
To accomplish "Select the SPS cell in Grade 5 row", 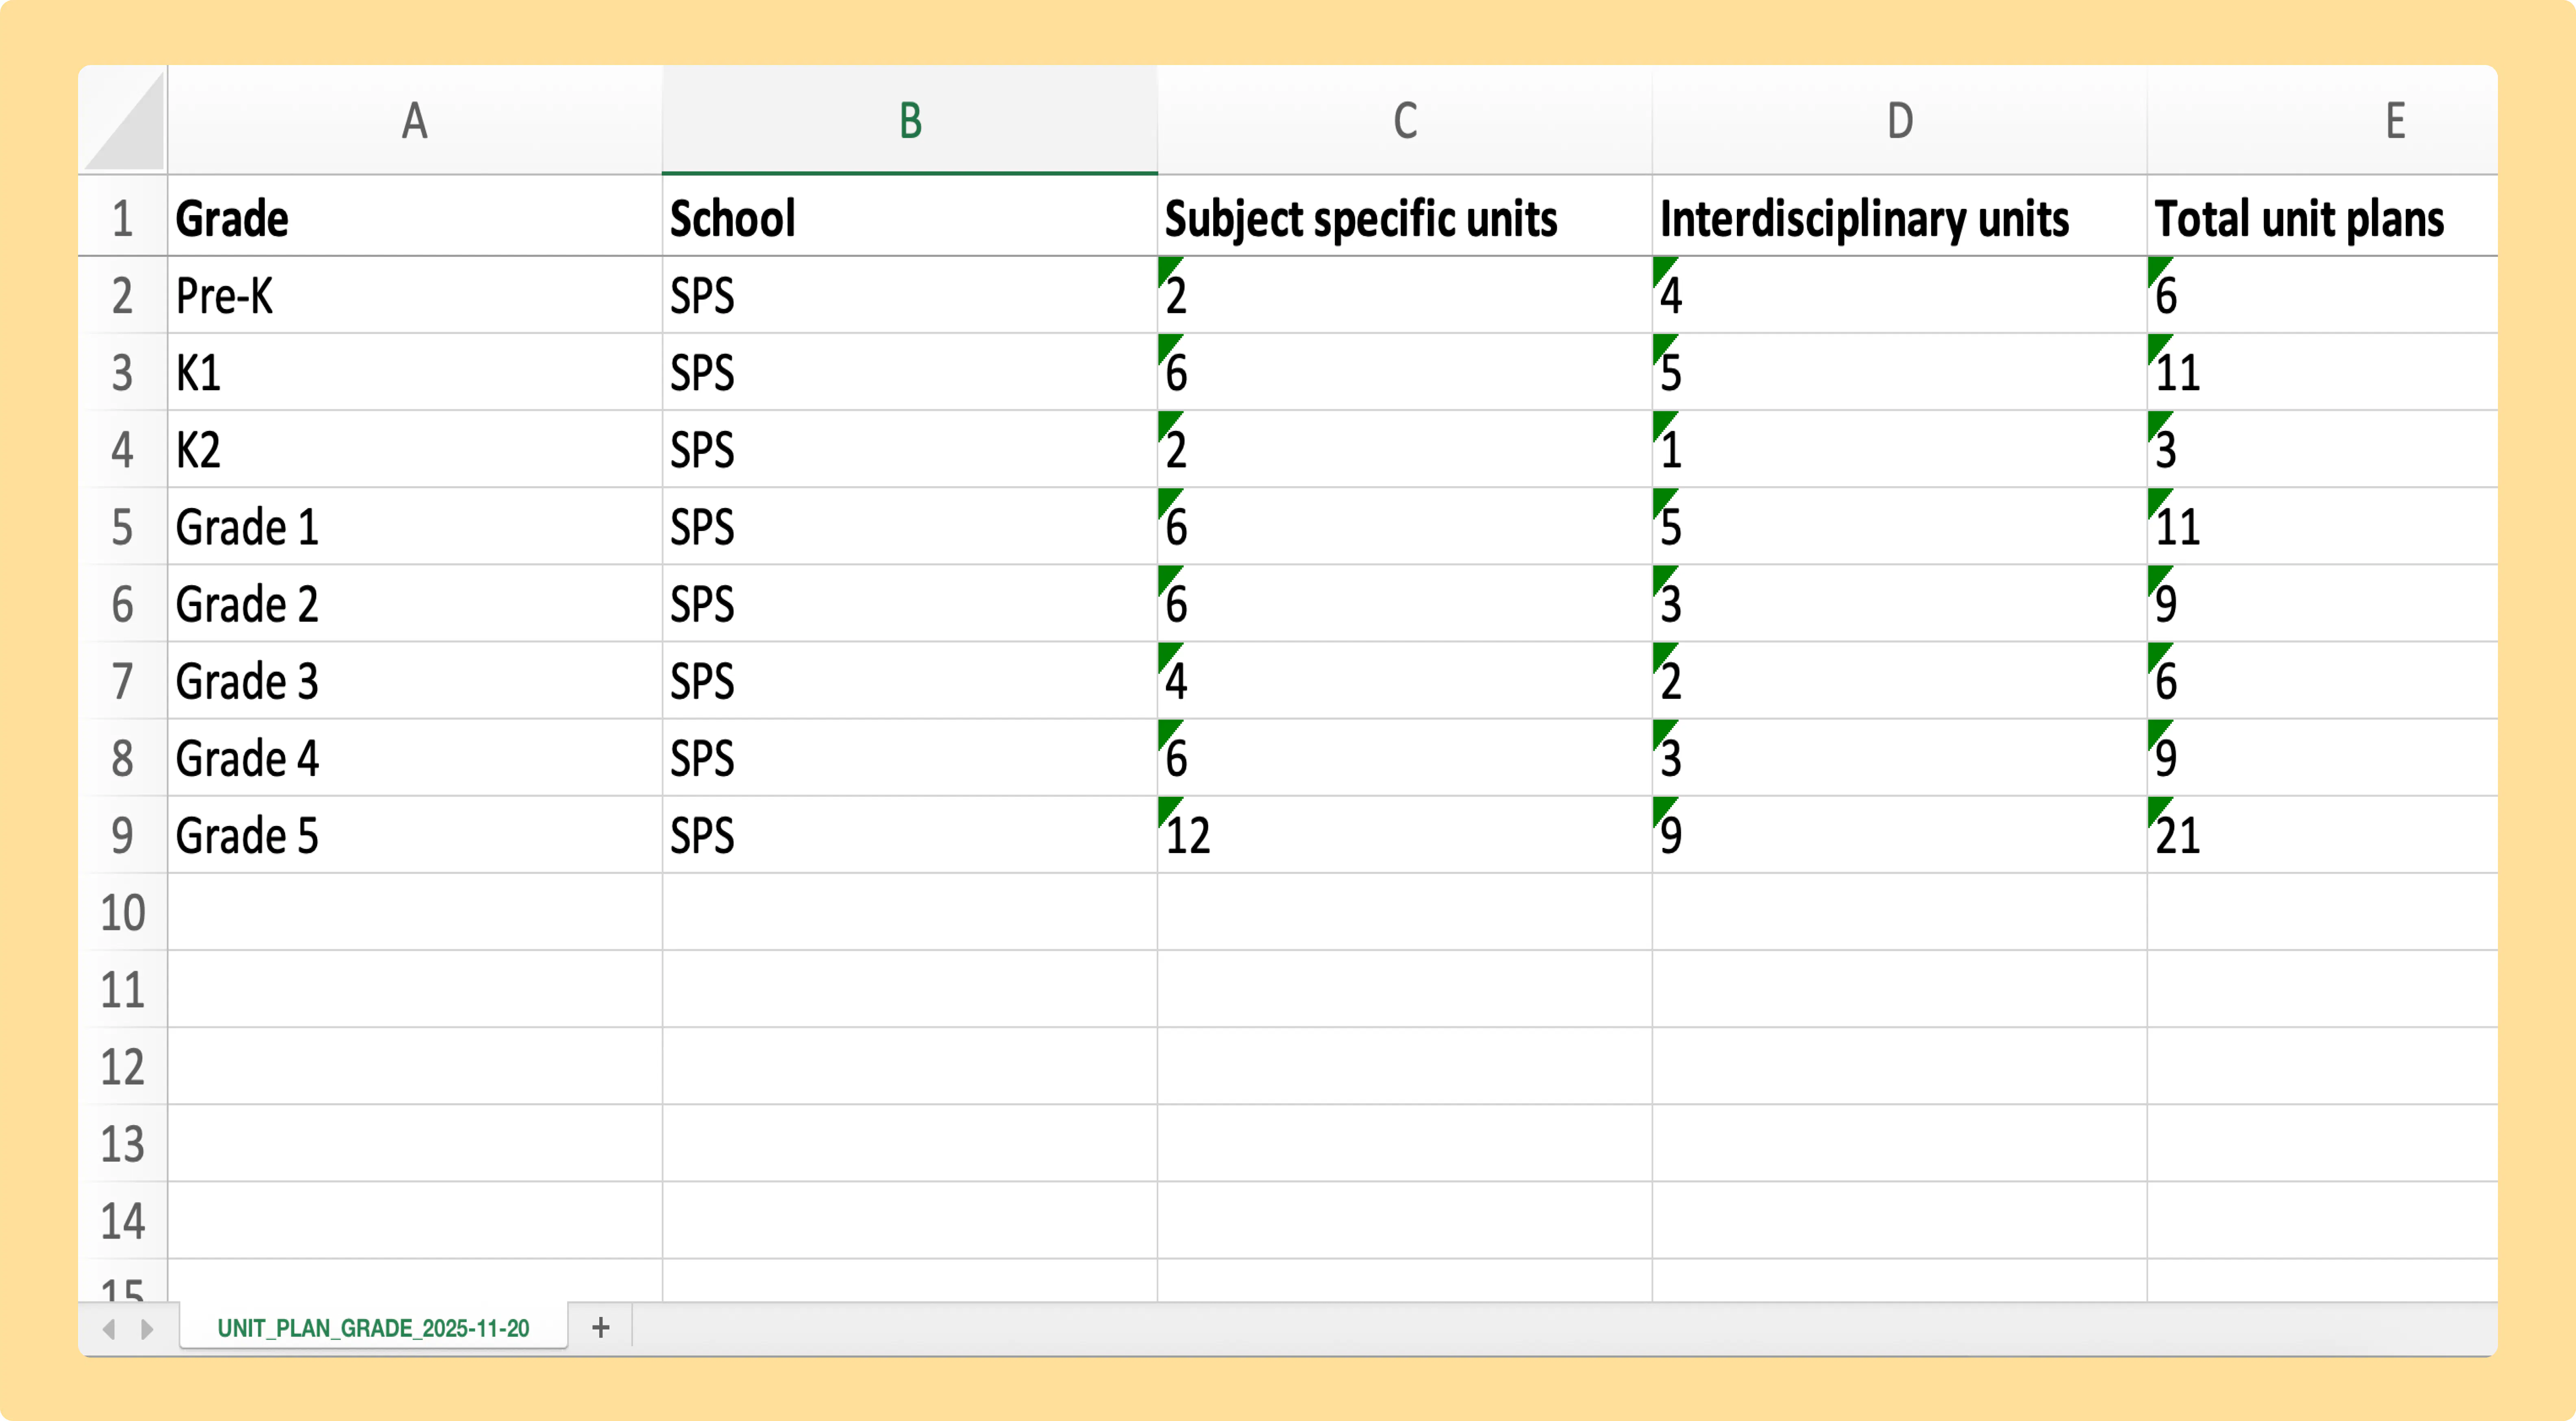I will pyautogui.click(x=910, y=834).
